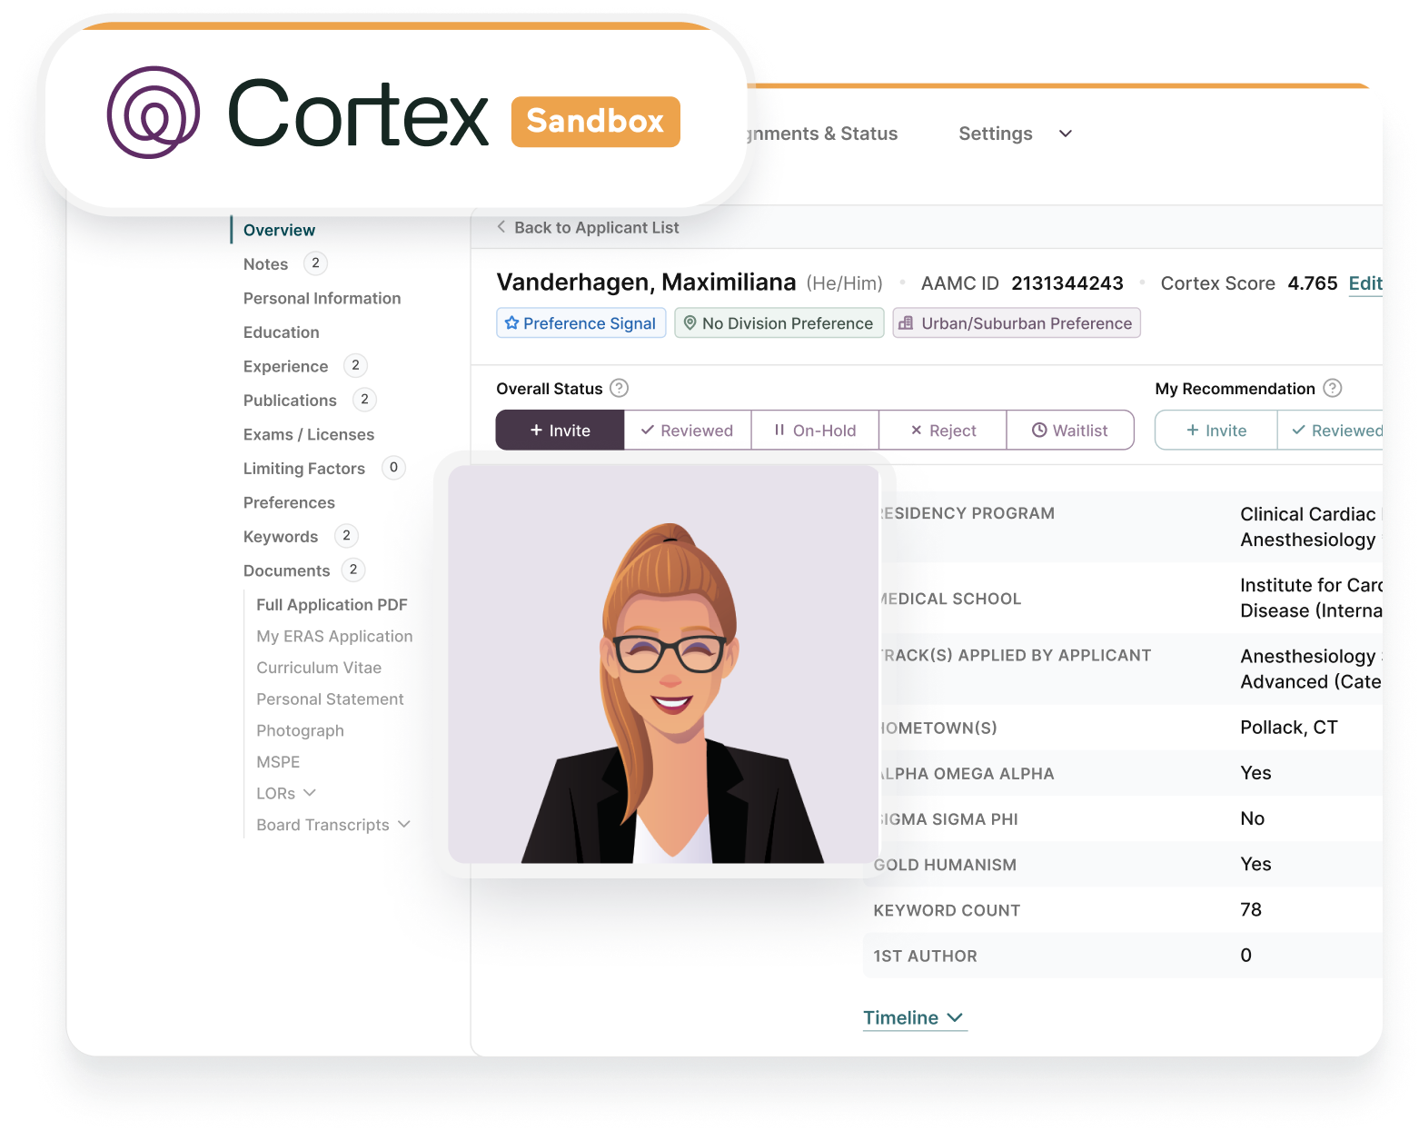Toggle Invite under My Recommendation

[1215, 430]
